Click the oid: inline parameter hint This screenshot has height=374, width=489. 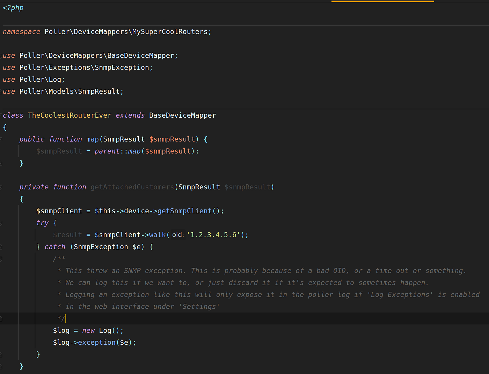tap(177, 235)
